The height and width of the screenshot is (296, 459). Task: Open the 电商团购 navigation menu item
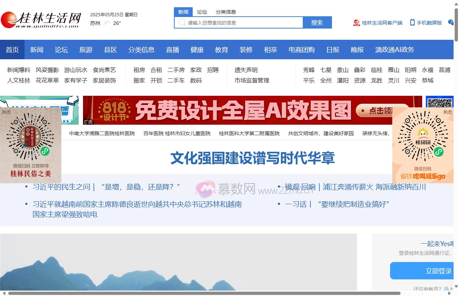click(301, 50)
